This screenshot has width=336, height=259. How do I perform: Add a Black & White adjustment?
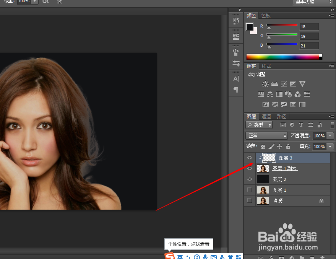[279, 94]
